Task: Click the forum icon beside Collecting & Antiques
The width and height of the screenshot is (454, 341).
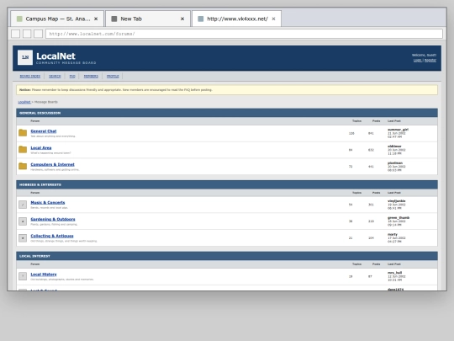Action: tap(23, 237)
